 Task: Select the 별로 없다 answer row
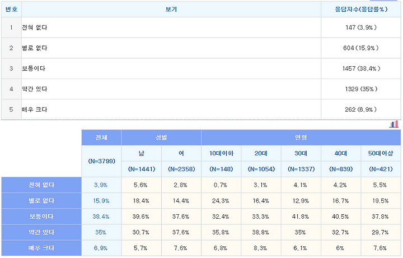pos(201,48)
